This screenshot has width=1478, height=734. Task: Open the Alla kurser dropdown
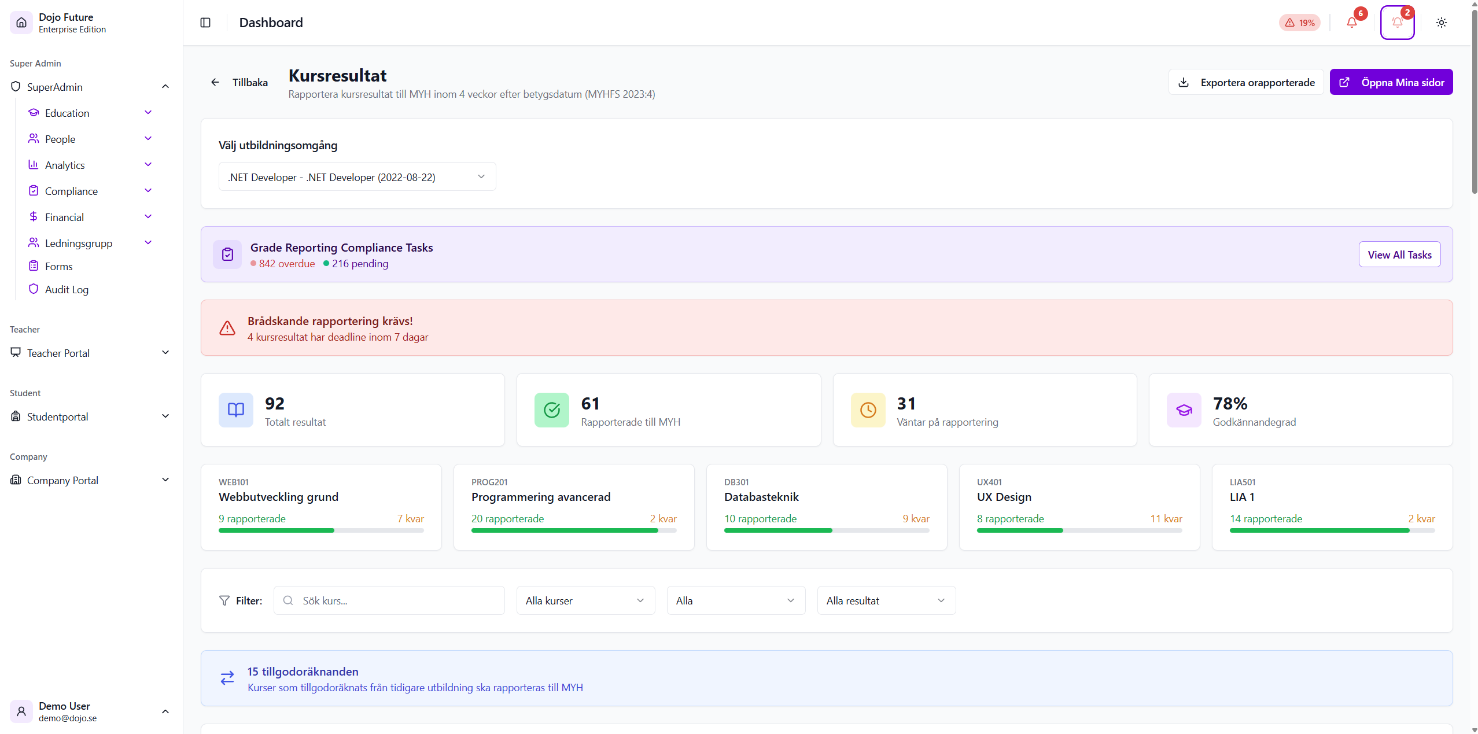click(x=585, y=600)
